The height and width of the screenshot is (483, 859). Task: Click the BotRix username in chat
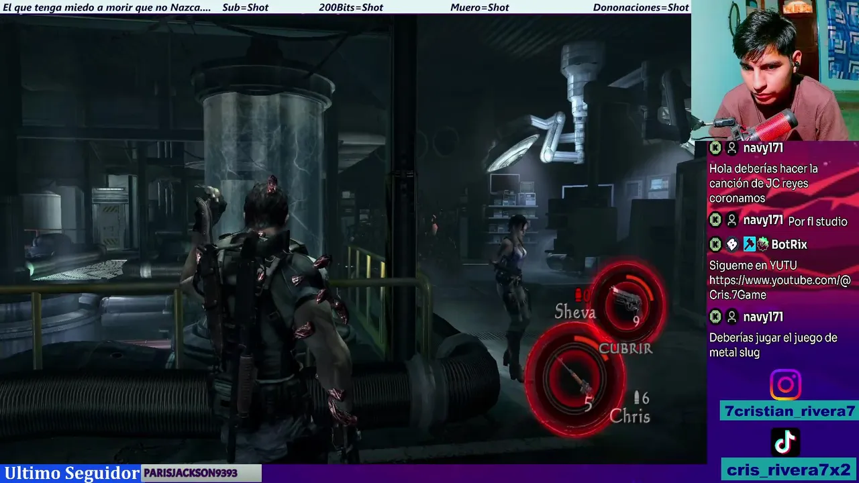(x=789, y=245)
